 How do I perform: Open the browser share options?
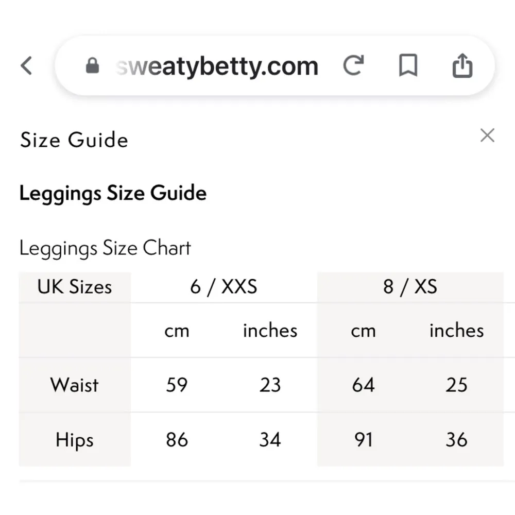[462, 65]
